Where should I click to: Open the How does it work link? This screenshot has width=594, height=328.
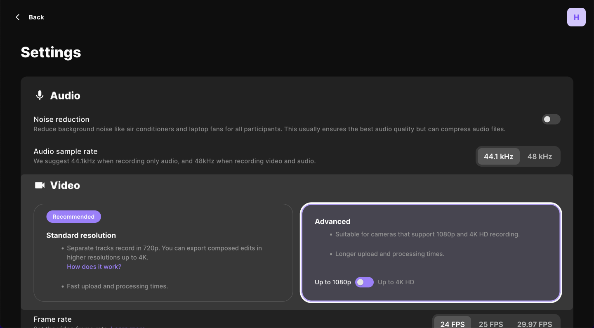click(94, 267)
